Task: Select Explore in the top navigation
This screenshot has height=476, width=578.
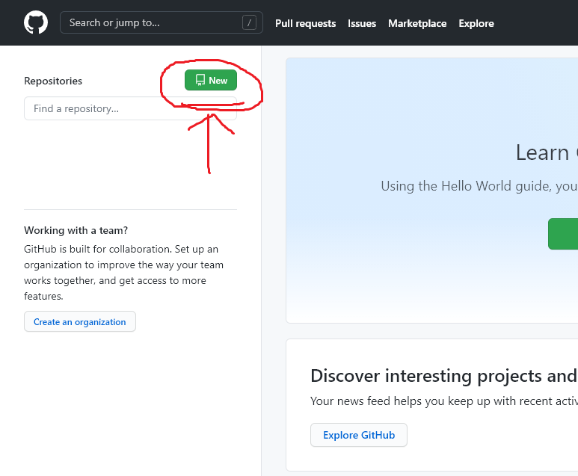Action: tap(476, 23)
